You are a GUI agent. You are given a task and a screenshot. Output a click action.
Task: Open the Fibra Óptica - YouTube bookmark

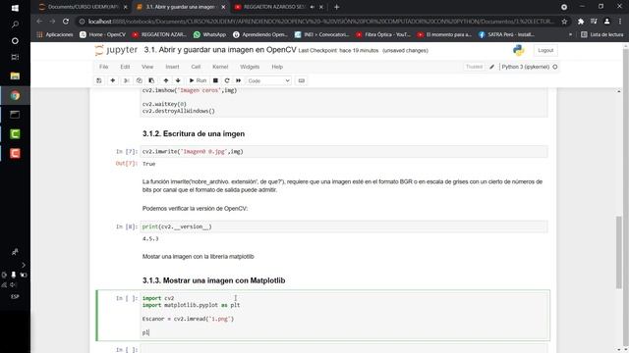[x=383, y=35]
